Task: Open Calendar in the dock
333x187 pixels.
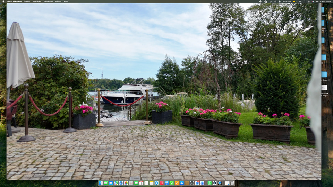Action: (x=141, y=183)
